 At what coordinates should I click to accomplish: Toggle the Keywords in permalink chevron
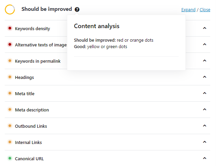click(x=204, y=61)
